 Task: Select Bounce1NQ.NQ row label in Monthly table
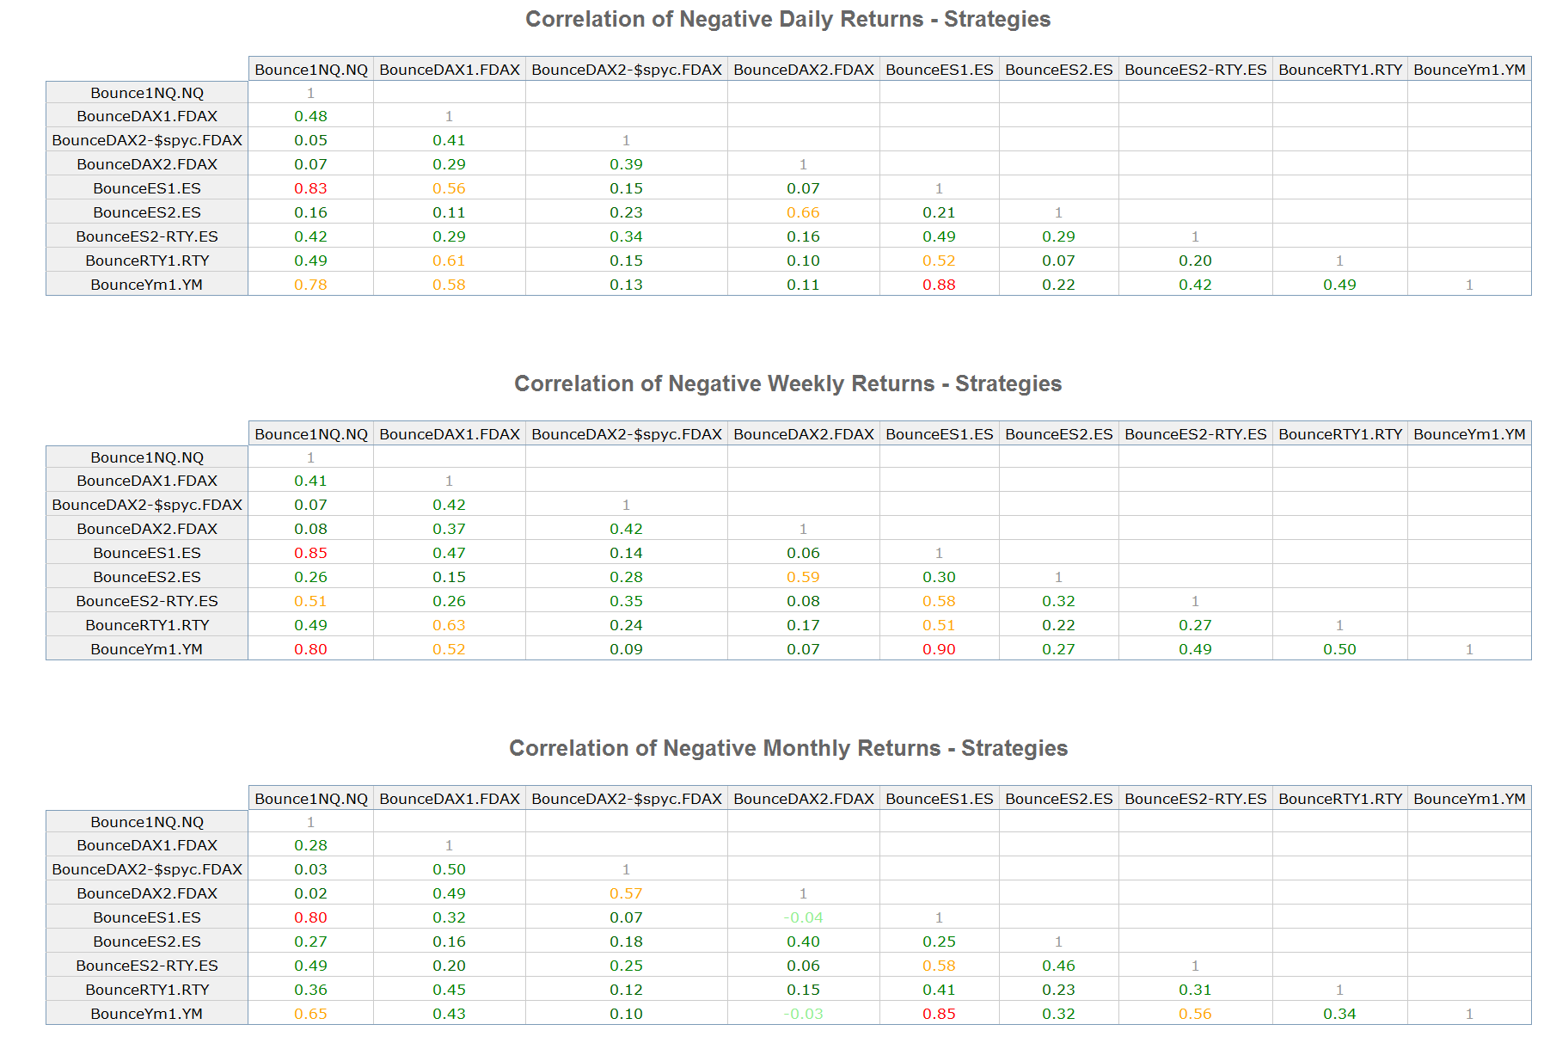(147, 822)
